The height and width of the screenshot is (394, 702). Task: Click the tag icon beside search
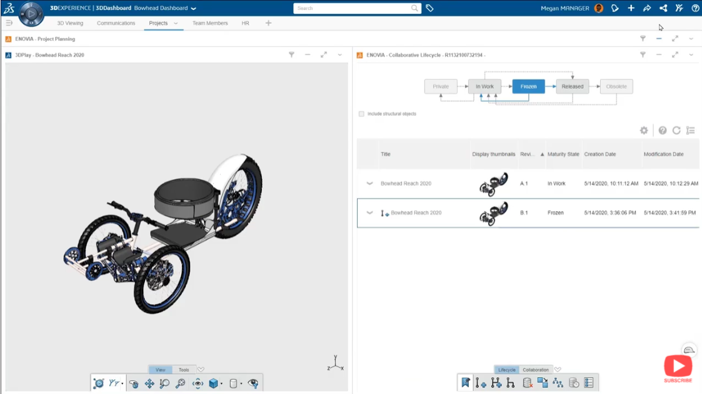429,8
